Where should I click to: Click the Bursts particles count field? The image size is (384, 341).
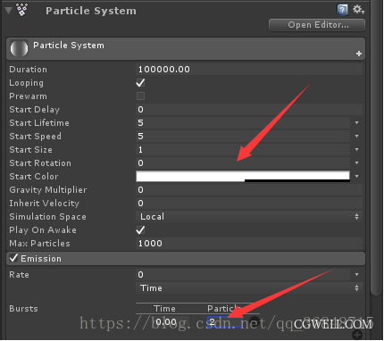pos(225,322)
